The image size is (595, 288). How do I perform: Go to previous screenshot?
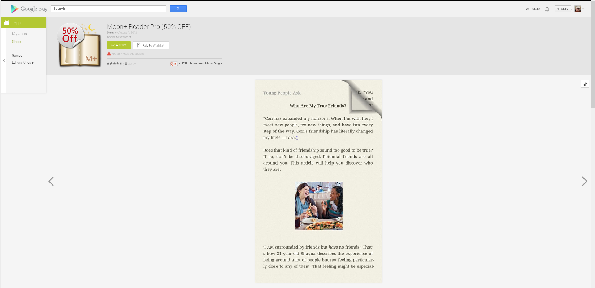pyautogui.click(x=51, y=181)
